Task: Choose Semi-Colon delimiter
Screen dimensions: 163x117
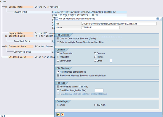Action: 58,61
